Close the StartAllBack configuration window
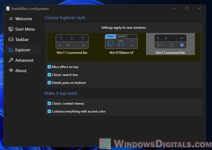Viewport: 212px width, 150px height. [199, 8]
